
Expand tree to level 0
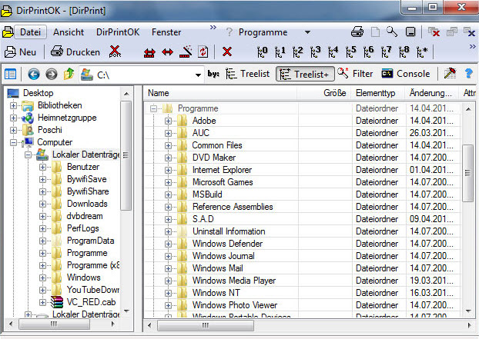[262, 52]
